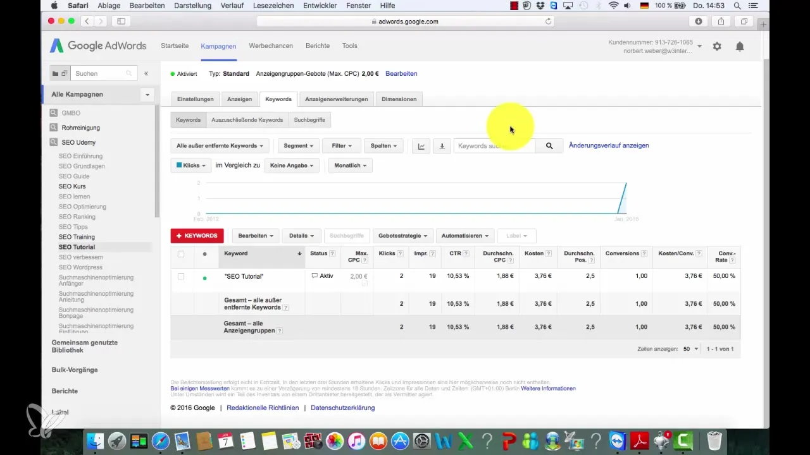Reload the page in the address bar

548,21
